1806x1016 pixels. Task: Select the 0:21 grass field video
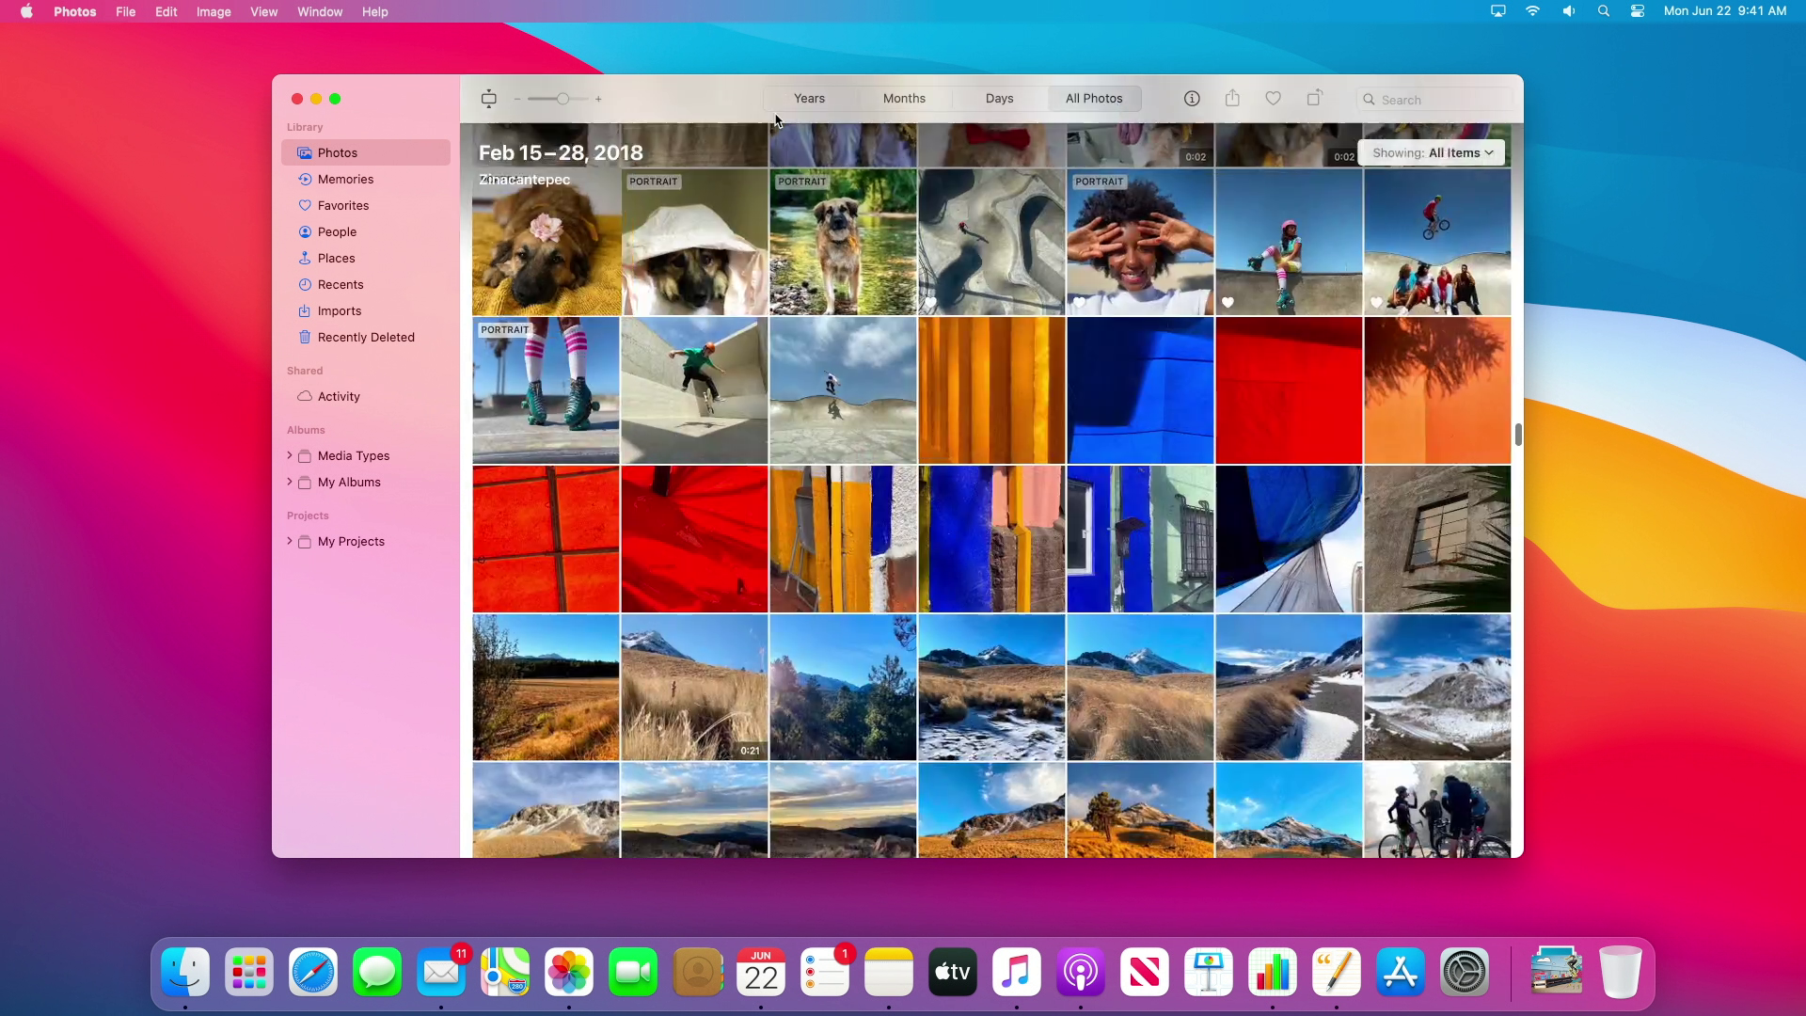pyautogui.click(x=694, y=688)
